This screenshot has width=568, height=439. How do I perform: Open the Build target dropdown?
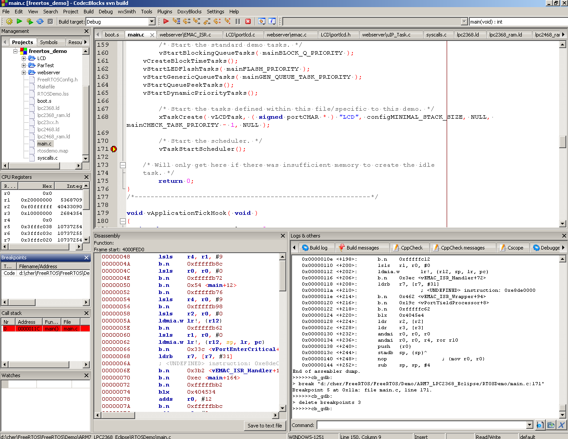click(x=152, y=22)
